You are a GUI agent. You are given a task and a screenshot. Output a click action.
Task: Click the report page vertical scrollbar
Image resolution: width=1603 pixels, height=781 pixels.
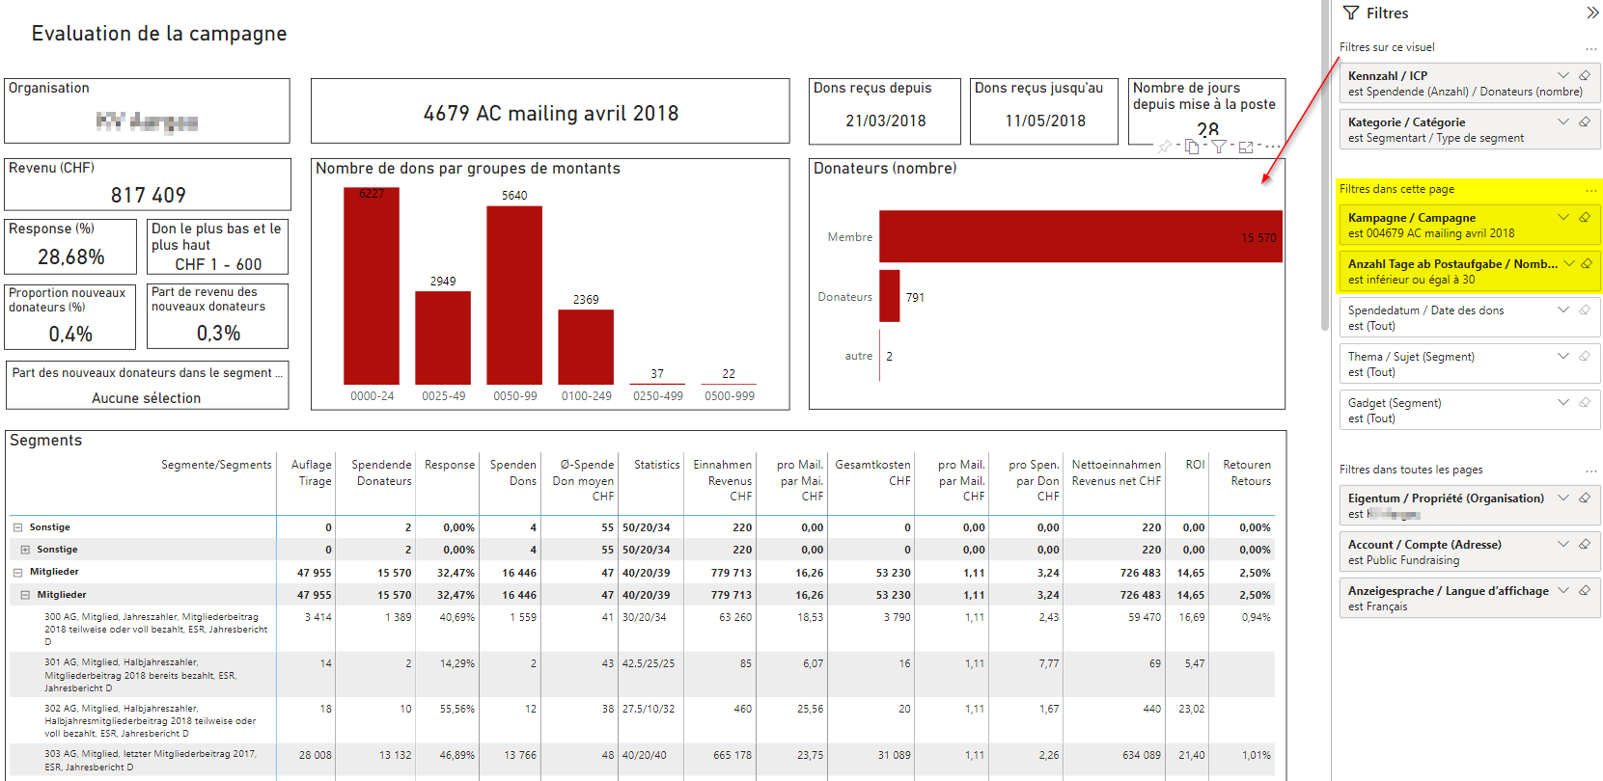[1325, 164]
